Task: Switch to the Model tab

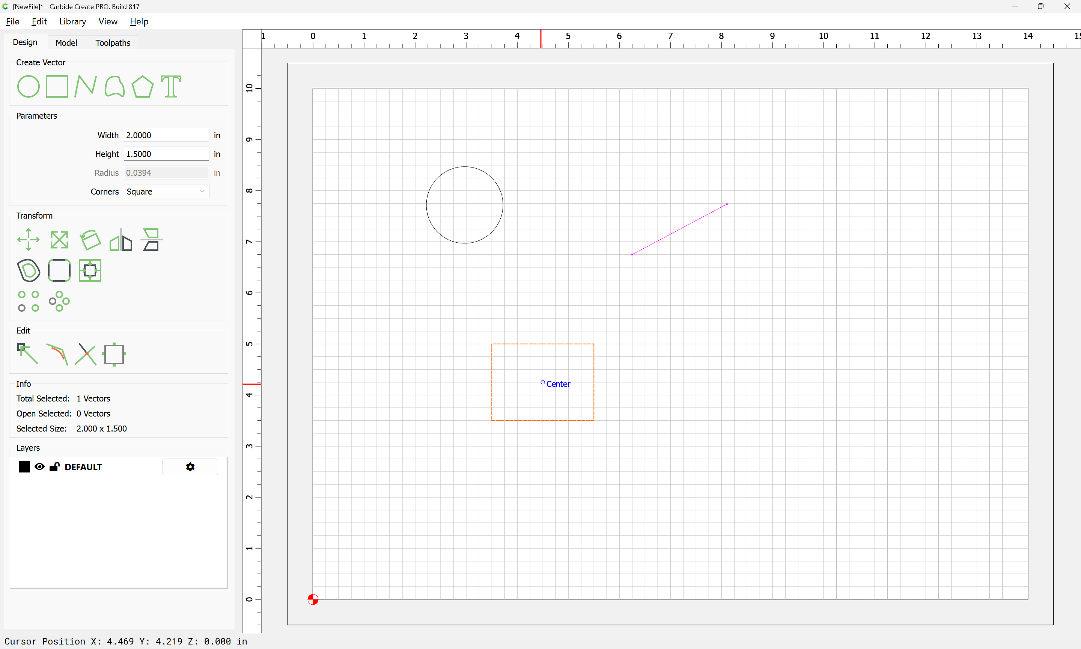Action: coord(66,42)
